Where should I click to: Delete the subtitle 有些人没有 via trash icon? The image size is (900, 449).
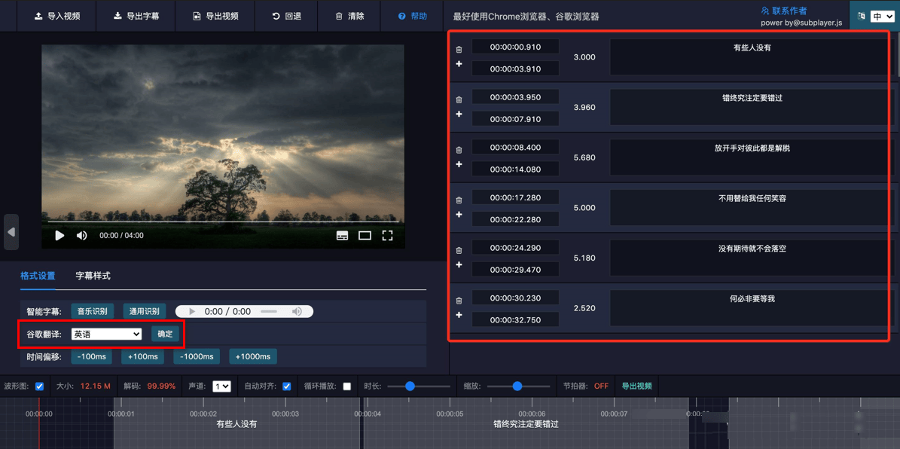(459, 50)
